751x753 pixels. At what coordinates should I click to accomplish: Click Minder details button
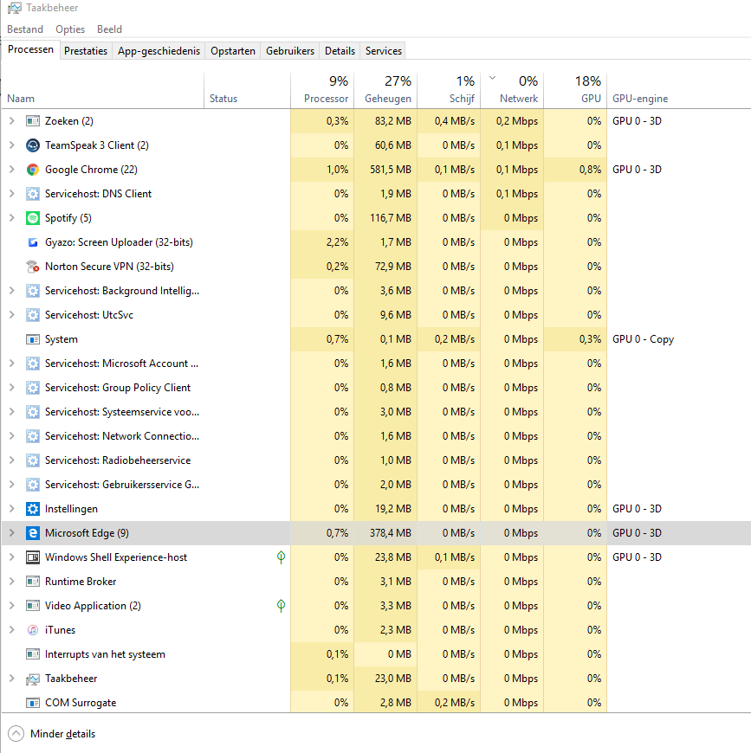point(52,734)
